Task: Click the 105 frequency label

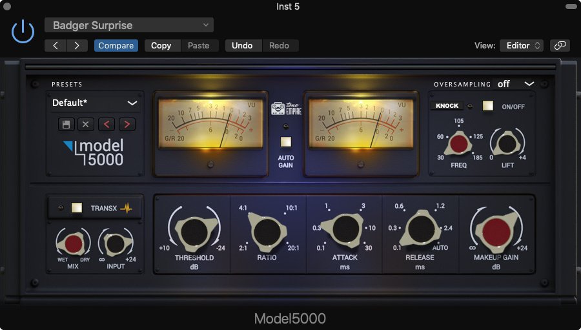Action: 459,121
